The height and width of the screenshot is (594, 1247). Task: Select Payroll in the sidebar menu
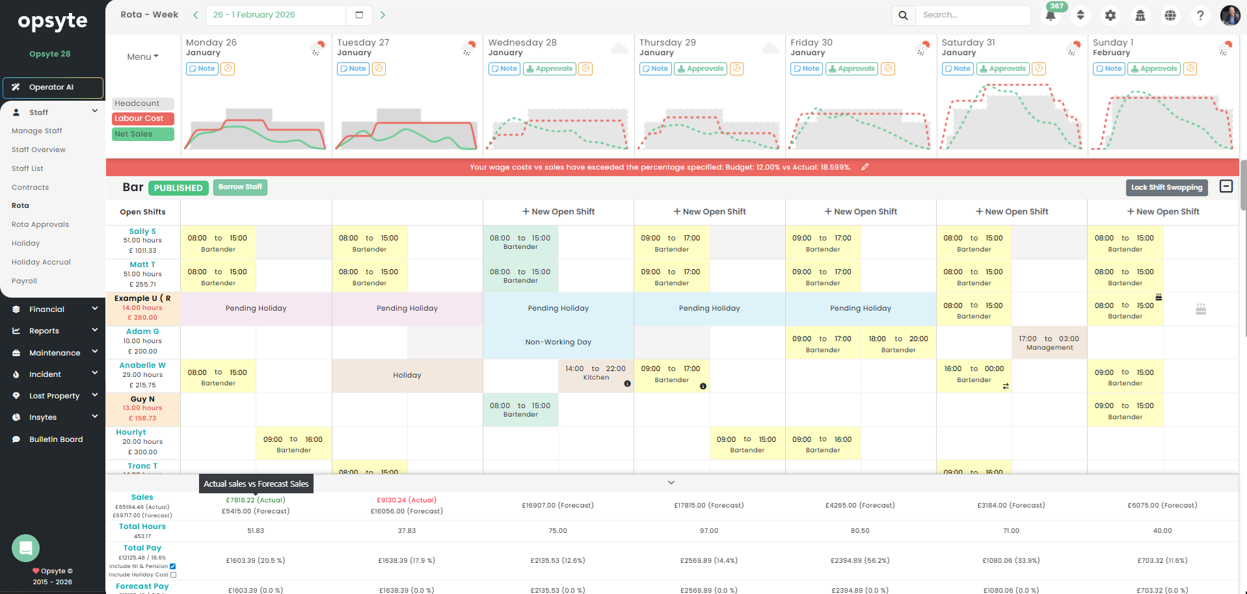click(24, 281)
